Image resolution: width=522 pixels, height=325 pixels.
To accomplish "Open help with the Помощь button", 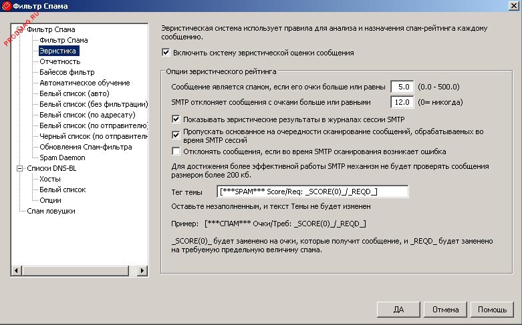I will tap(491, 310).
